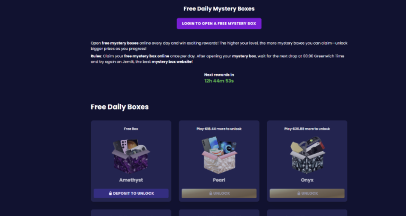Click the lock icon on Deposit to Unlock
Screen dimensions: 406x216
tap(110, 193)
